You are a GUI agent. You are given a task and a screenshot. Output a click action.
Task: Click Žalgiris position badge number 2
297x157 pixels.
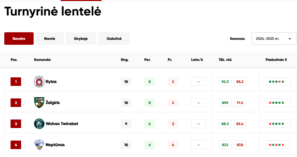click(x=16, y=103)
